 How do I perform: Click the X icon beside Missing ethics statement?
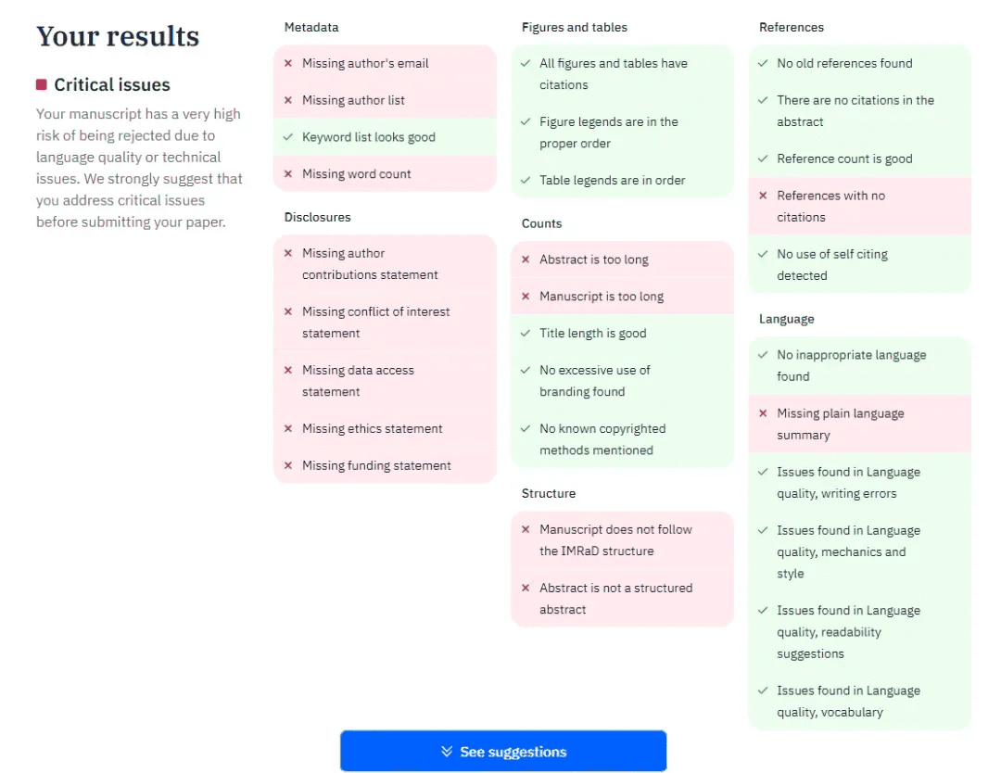click(x=288, y=429)
